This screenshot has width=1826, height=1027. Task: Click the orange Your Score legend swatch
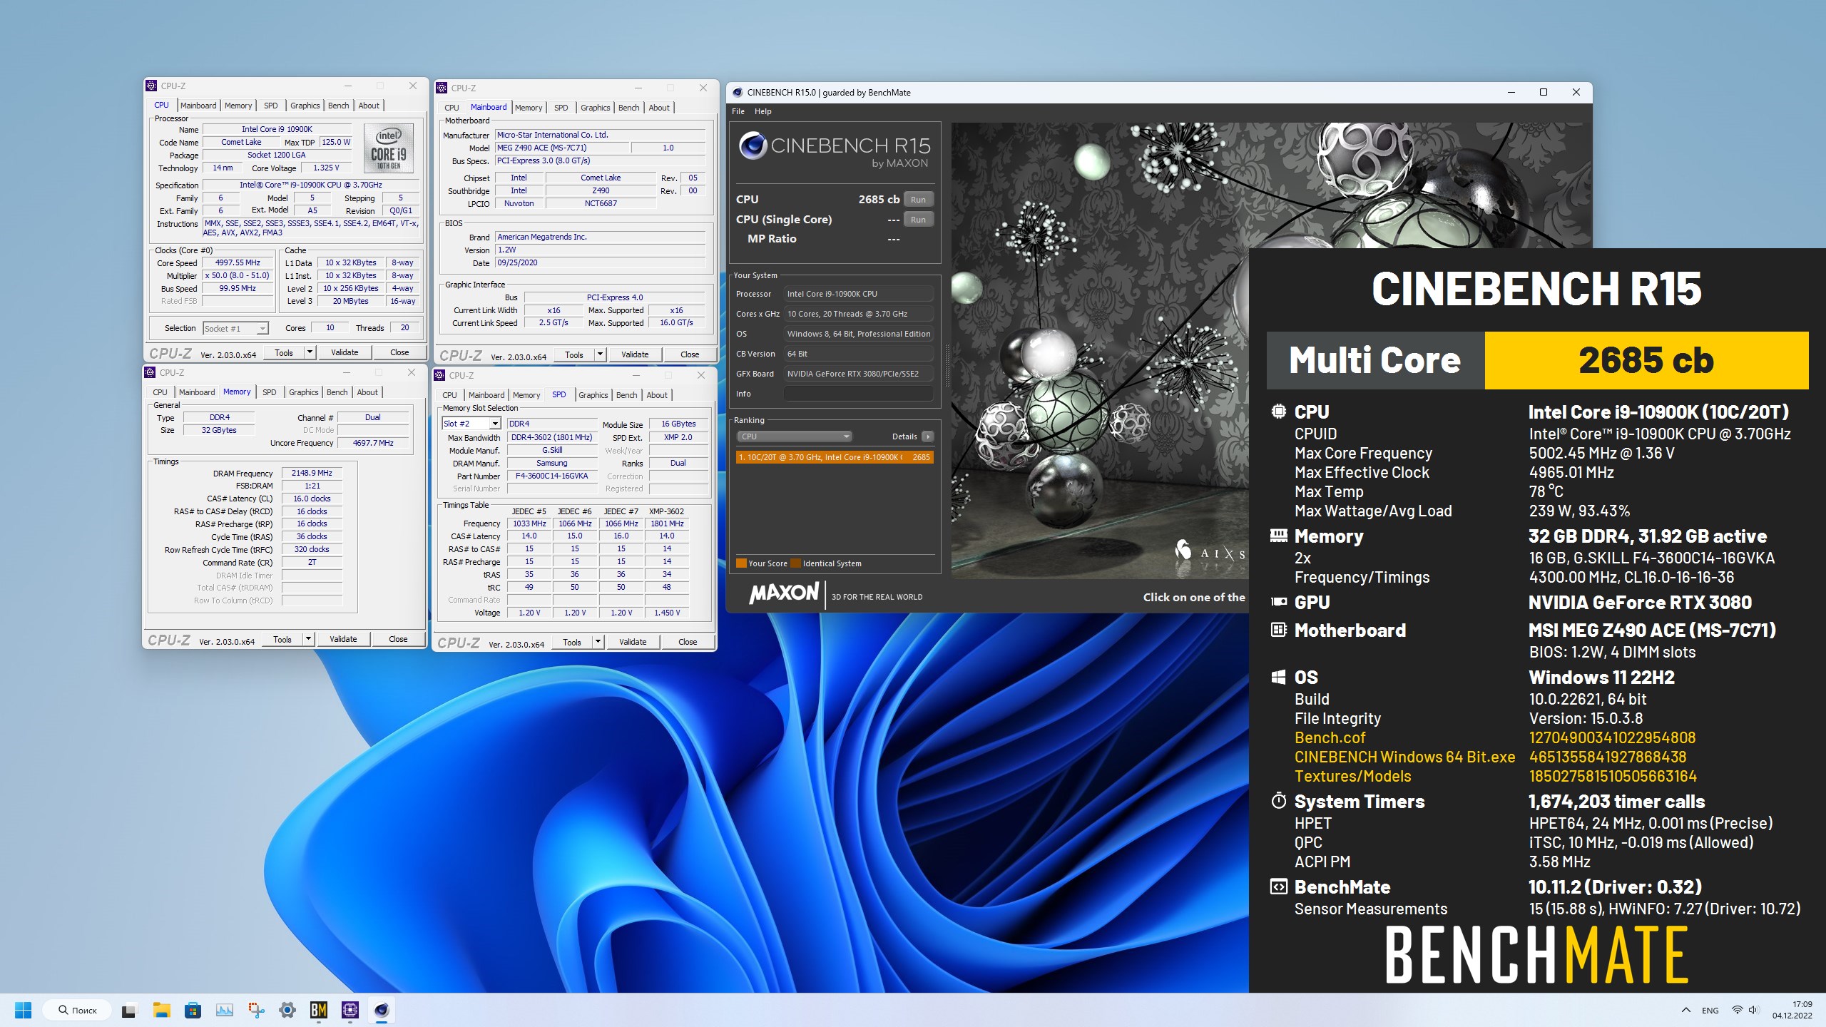(x=741, y=563)
